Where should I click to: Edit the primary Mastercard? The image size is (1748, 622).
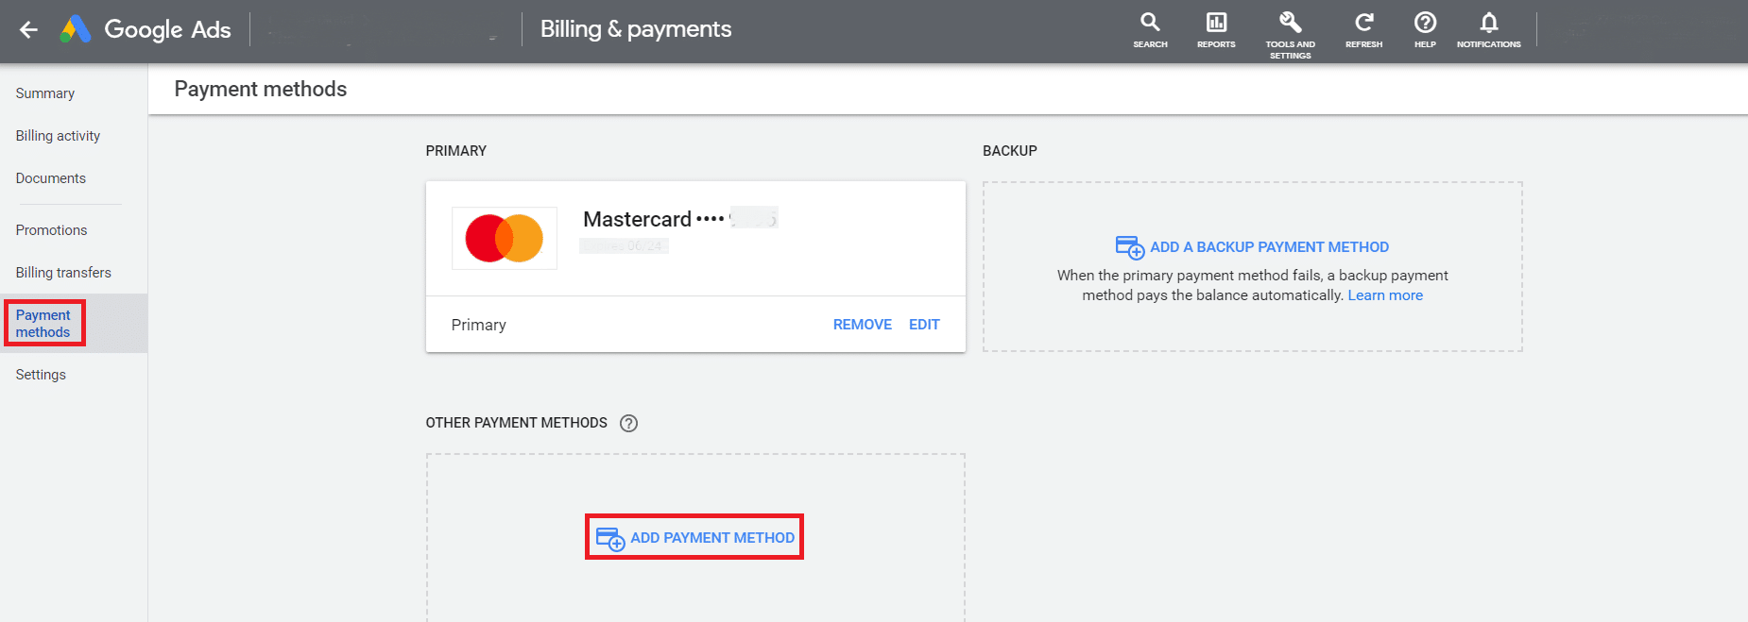[x=924, y=325]
